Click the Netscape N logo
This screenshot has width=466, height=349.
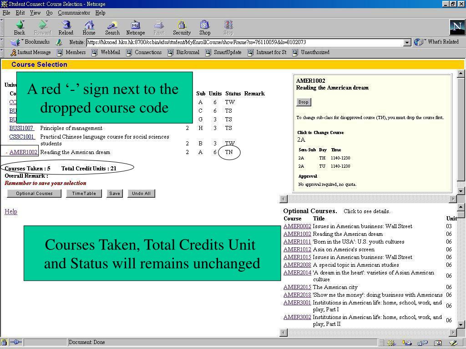457,28
